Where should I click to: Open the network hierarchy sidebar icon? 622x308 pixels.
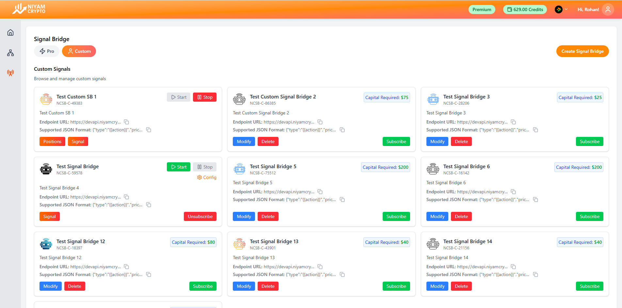(x=10, y=53)
